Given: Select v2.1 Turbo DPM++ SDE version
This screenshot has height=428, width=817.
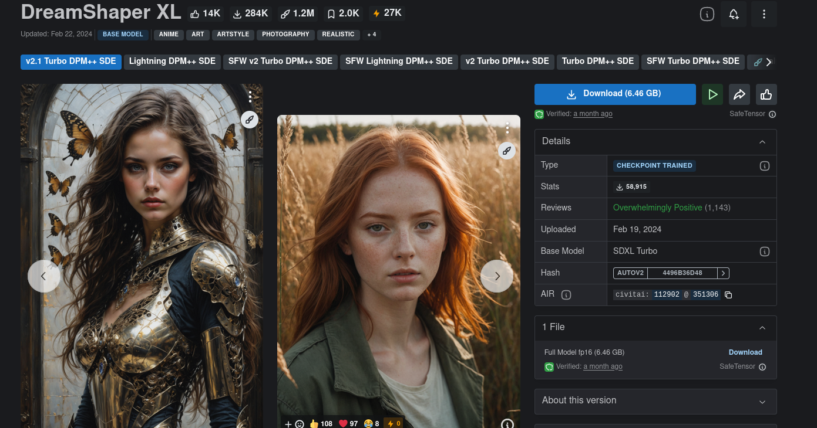Looking at the screenshot, I should [71, 62].
